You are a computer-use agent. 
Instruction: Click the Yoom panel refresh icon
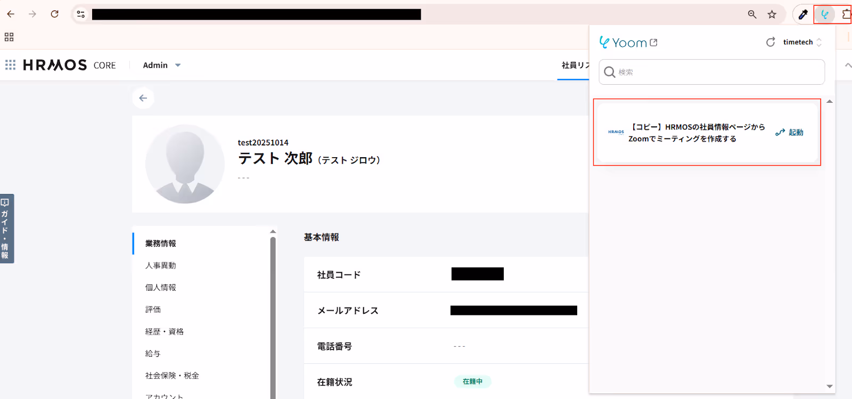771,42
